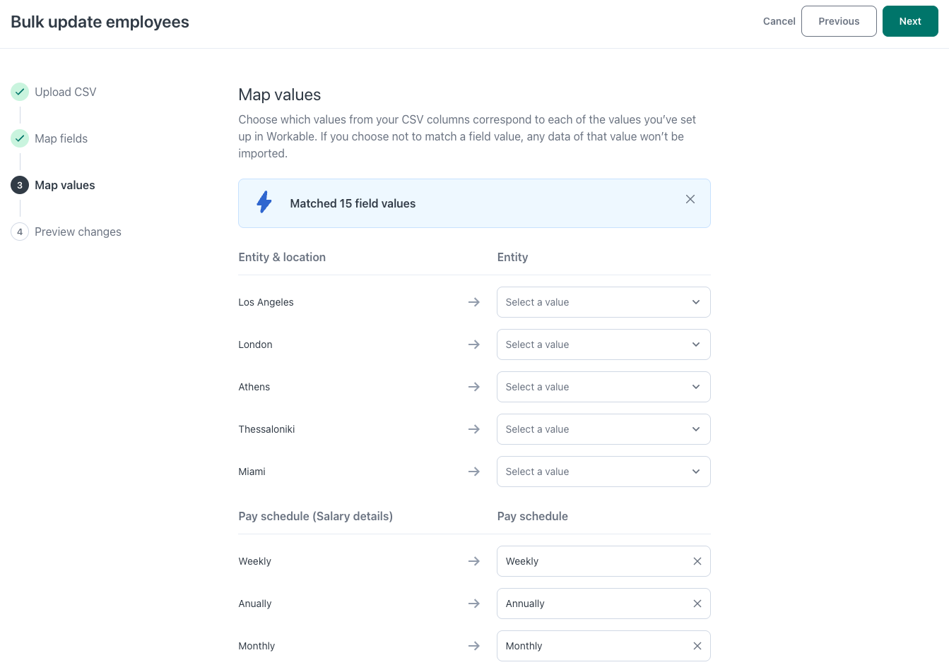The image size is (949, 672).
Task: Click the step 3 circle indicator
Action: point(19,185)
